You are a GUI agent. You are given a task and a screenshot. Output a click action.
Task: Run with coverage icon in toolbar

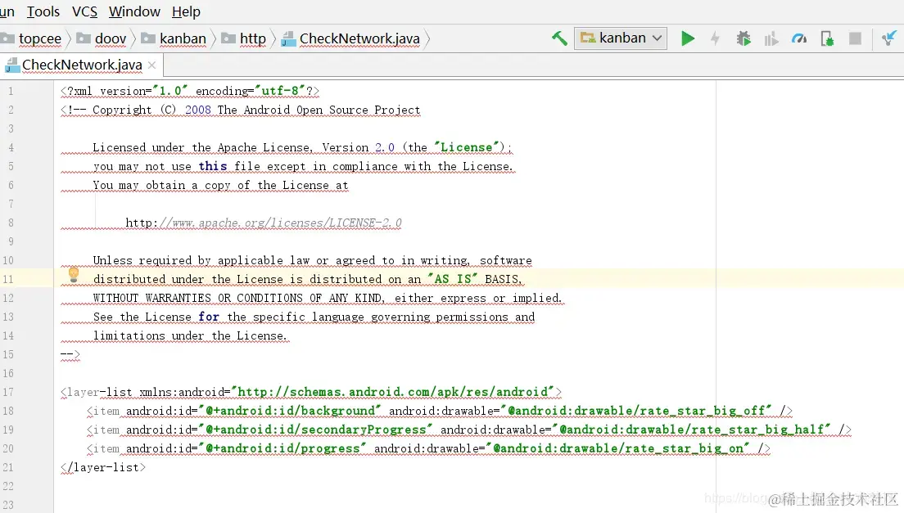(x=771, y=38)
